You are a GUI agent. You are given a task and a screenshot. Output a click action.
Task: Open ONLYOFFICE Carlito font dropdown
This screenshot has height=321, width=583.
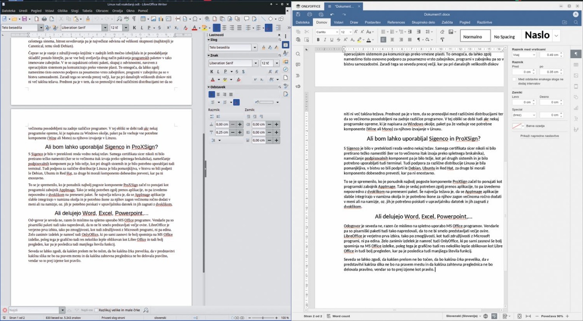point(336,32)
